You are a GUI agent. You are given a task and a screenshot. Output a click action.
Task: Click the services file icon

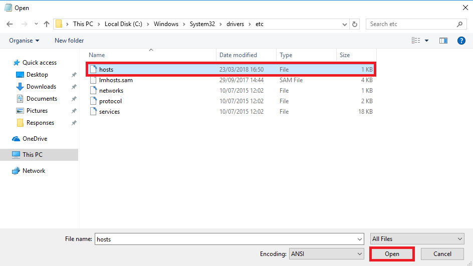(x=94, y=112)
